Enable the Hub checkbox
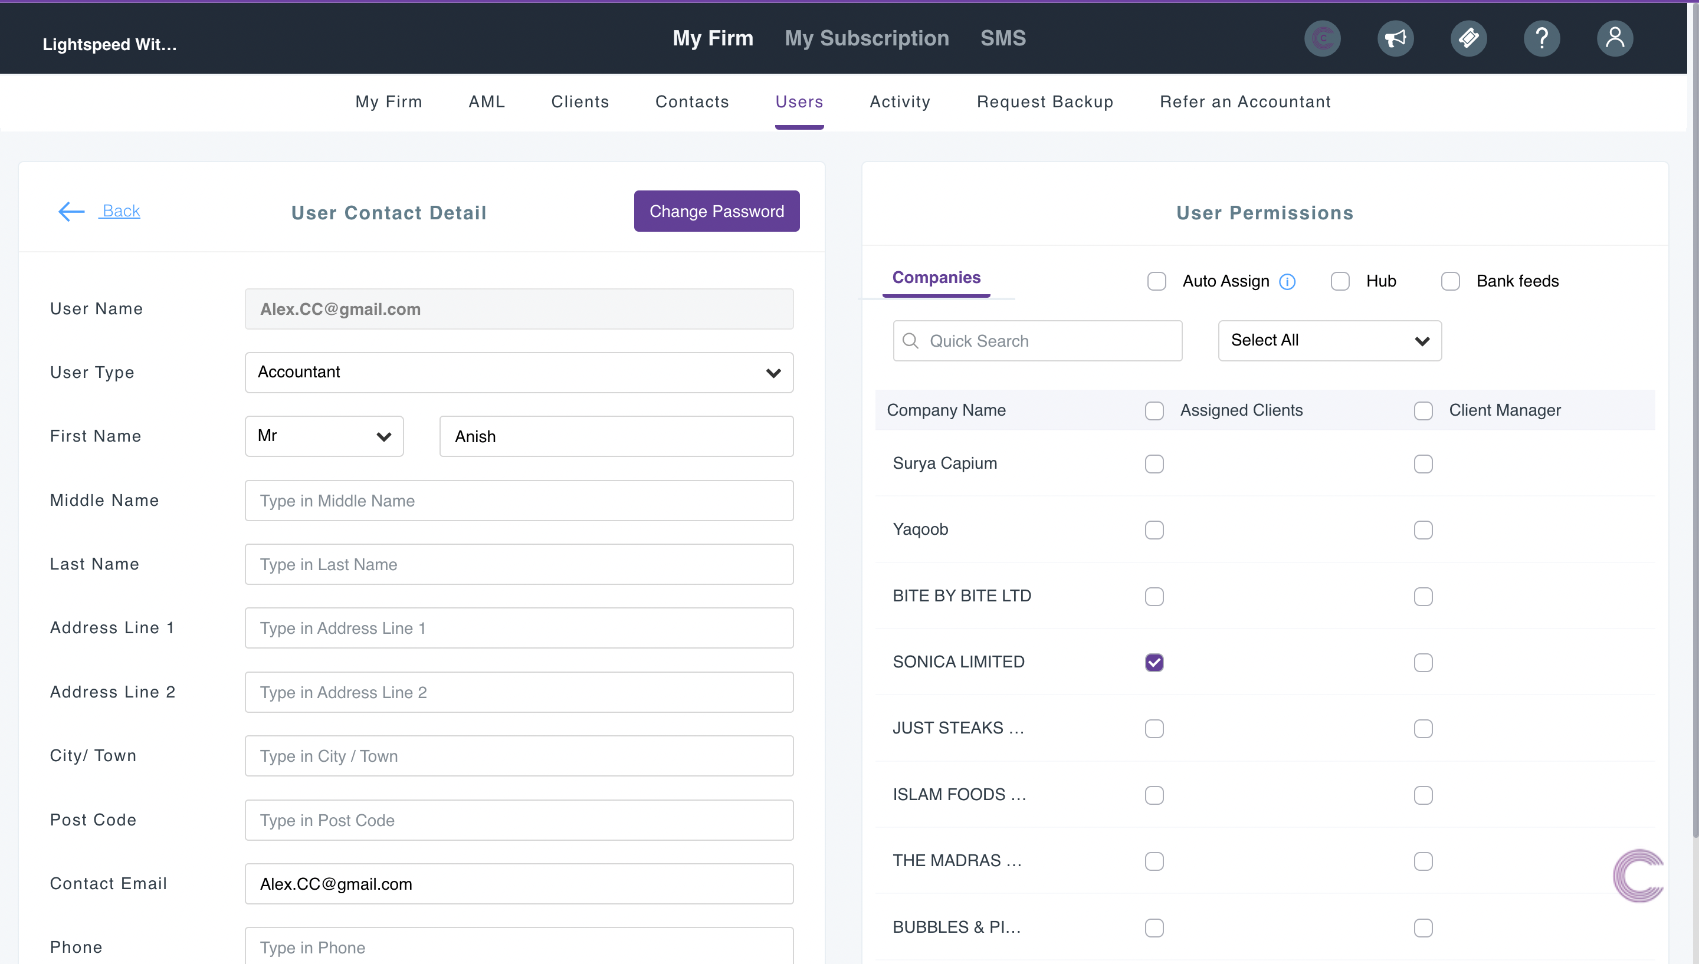The image size is (1699, 964). click(1340, 281)
